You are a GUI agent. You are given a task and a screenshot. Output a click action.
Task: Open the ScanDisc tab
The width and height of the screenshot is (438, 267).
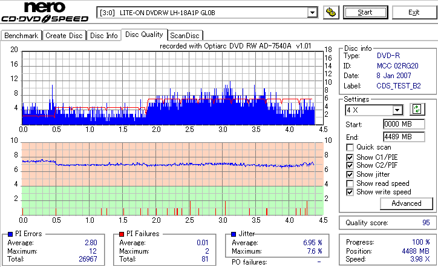185,36
